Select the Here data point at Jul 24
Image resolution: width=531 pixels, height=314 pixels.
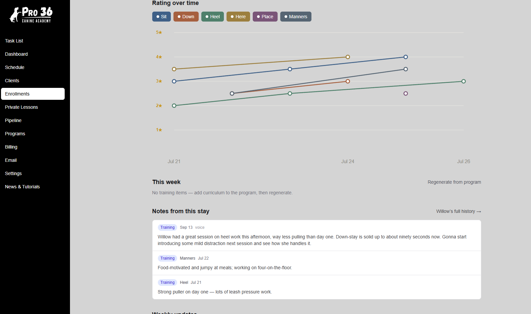[348, 57]
